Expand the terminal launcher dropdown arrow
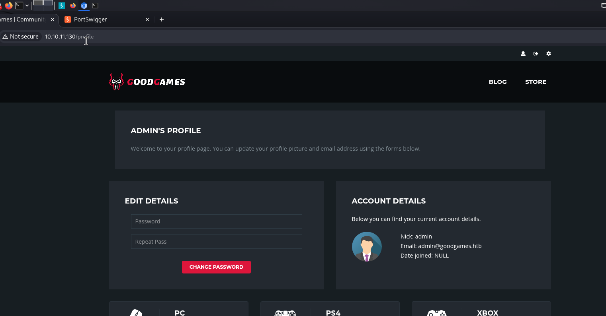This screenshot has width=606, height=316. point(27,6)
